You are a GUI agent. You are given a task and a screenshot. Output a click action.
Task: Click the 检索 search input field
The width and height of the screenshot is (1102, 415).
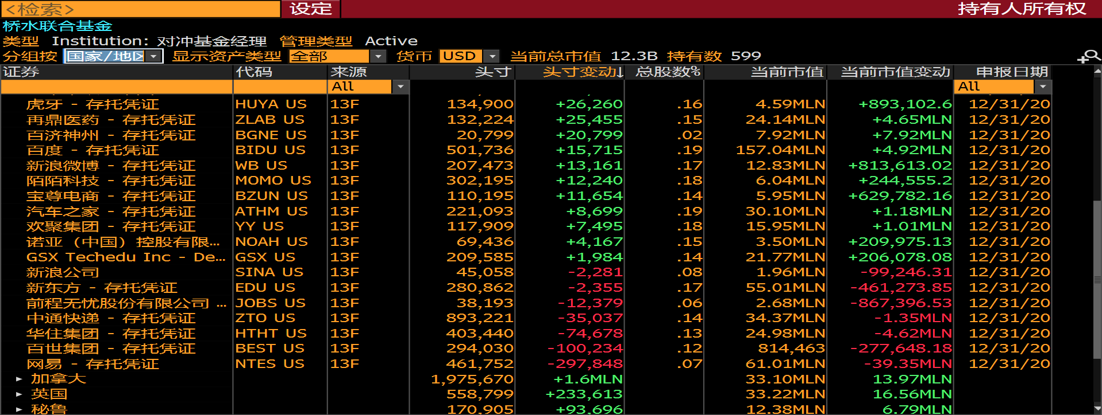click(x=141, y=9)
